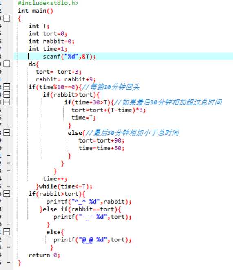The image size is (233, 270).
Task: Click the tort= tort+3; statement
Action: click(58, 72)
